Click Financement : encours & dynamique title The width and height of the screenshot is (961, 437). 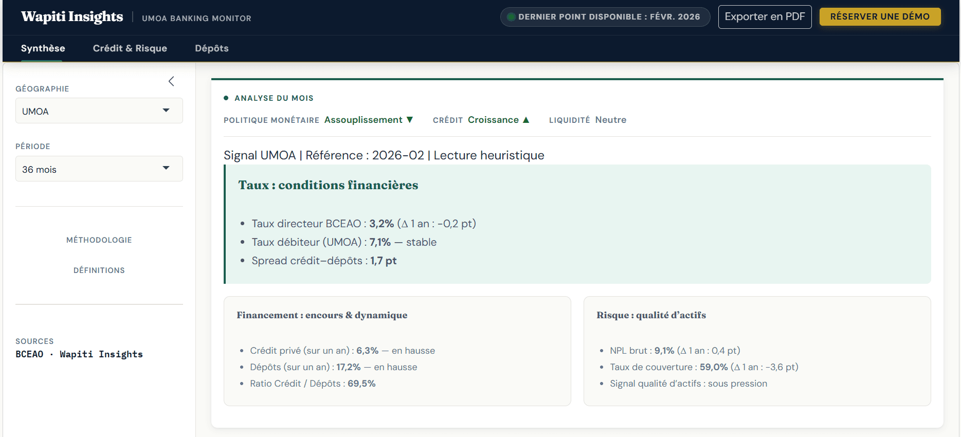click(322, 315)
